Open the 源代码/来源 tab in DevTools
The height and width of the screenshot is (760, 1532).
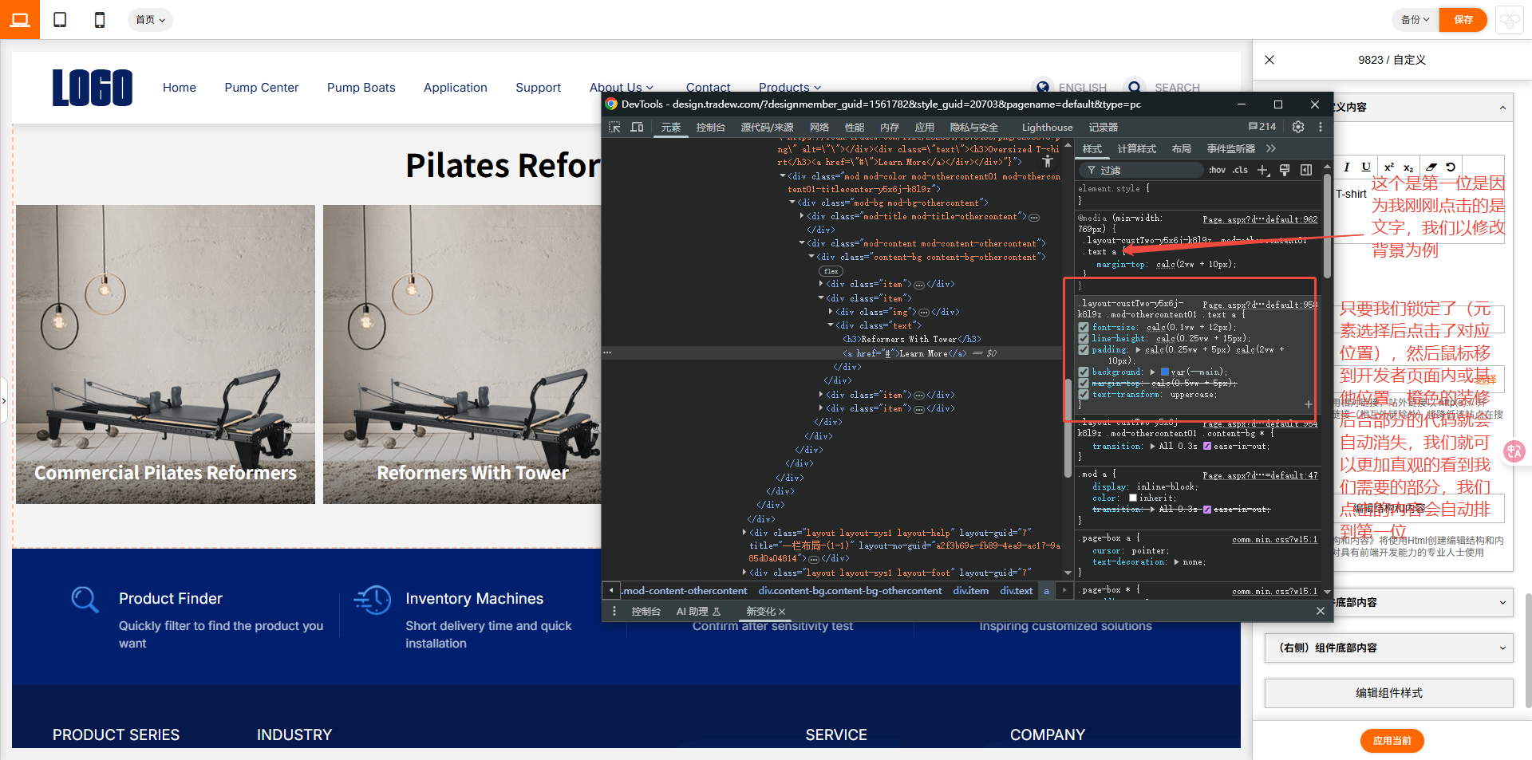tap(767, 127)
